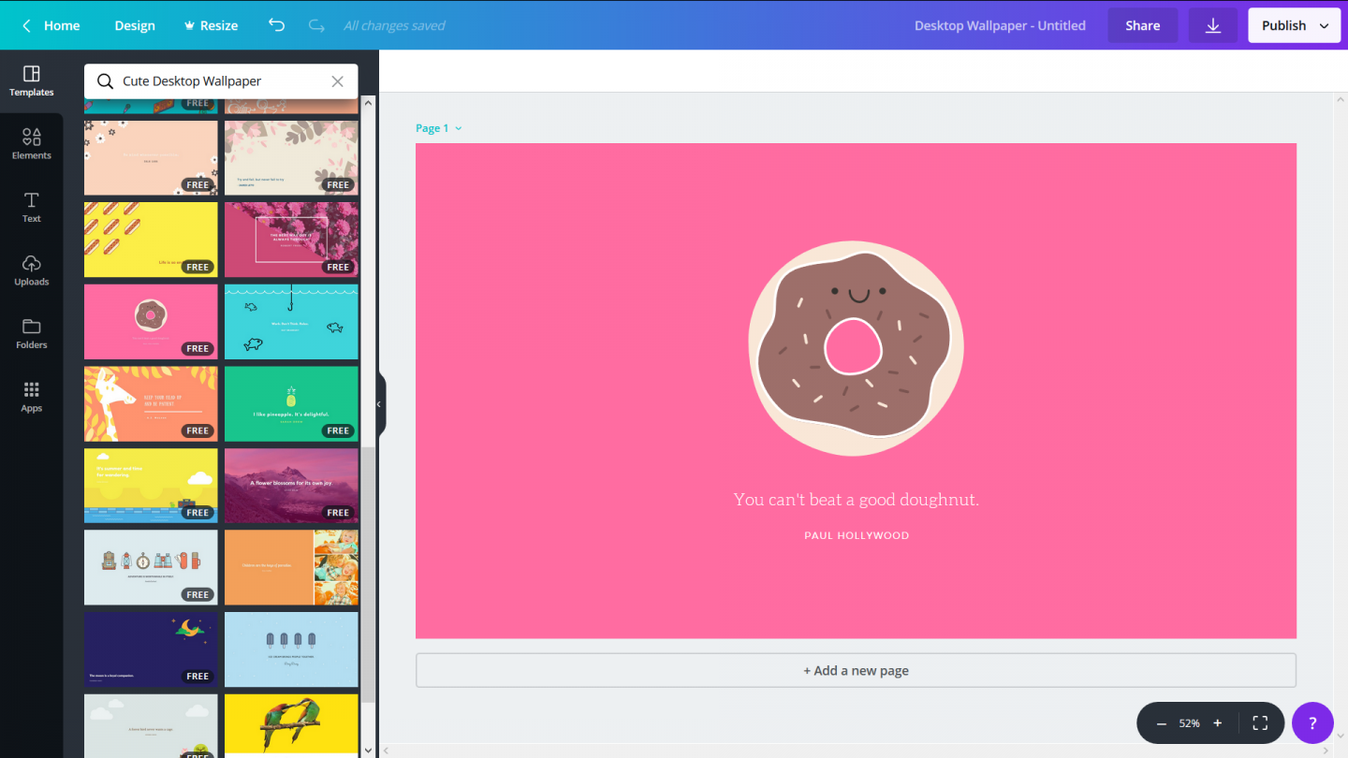Open the Uploads panel
Image resolution: width=1348 pixels, height=758 pixels.
tap(31, 270)
